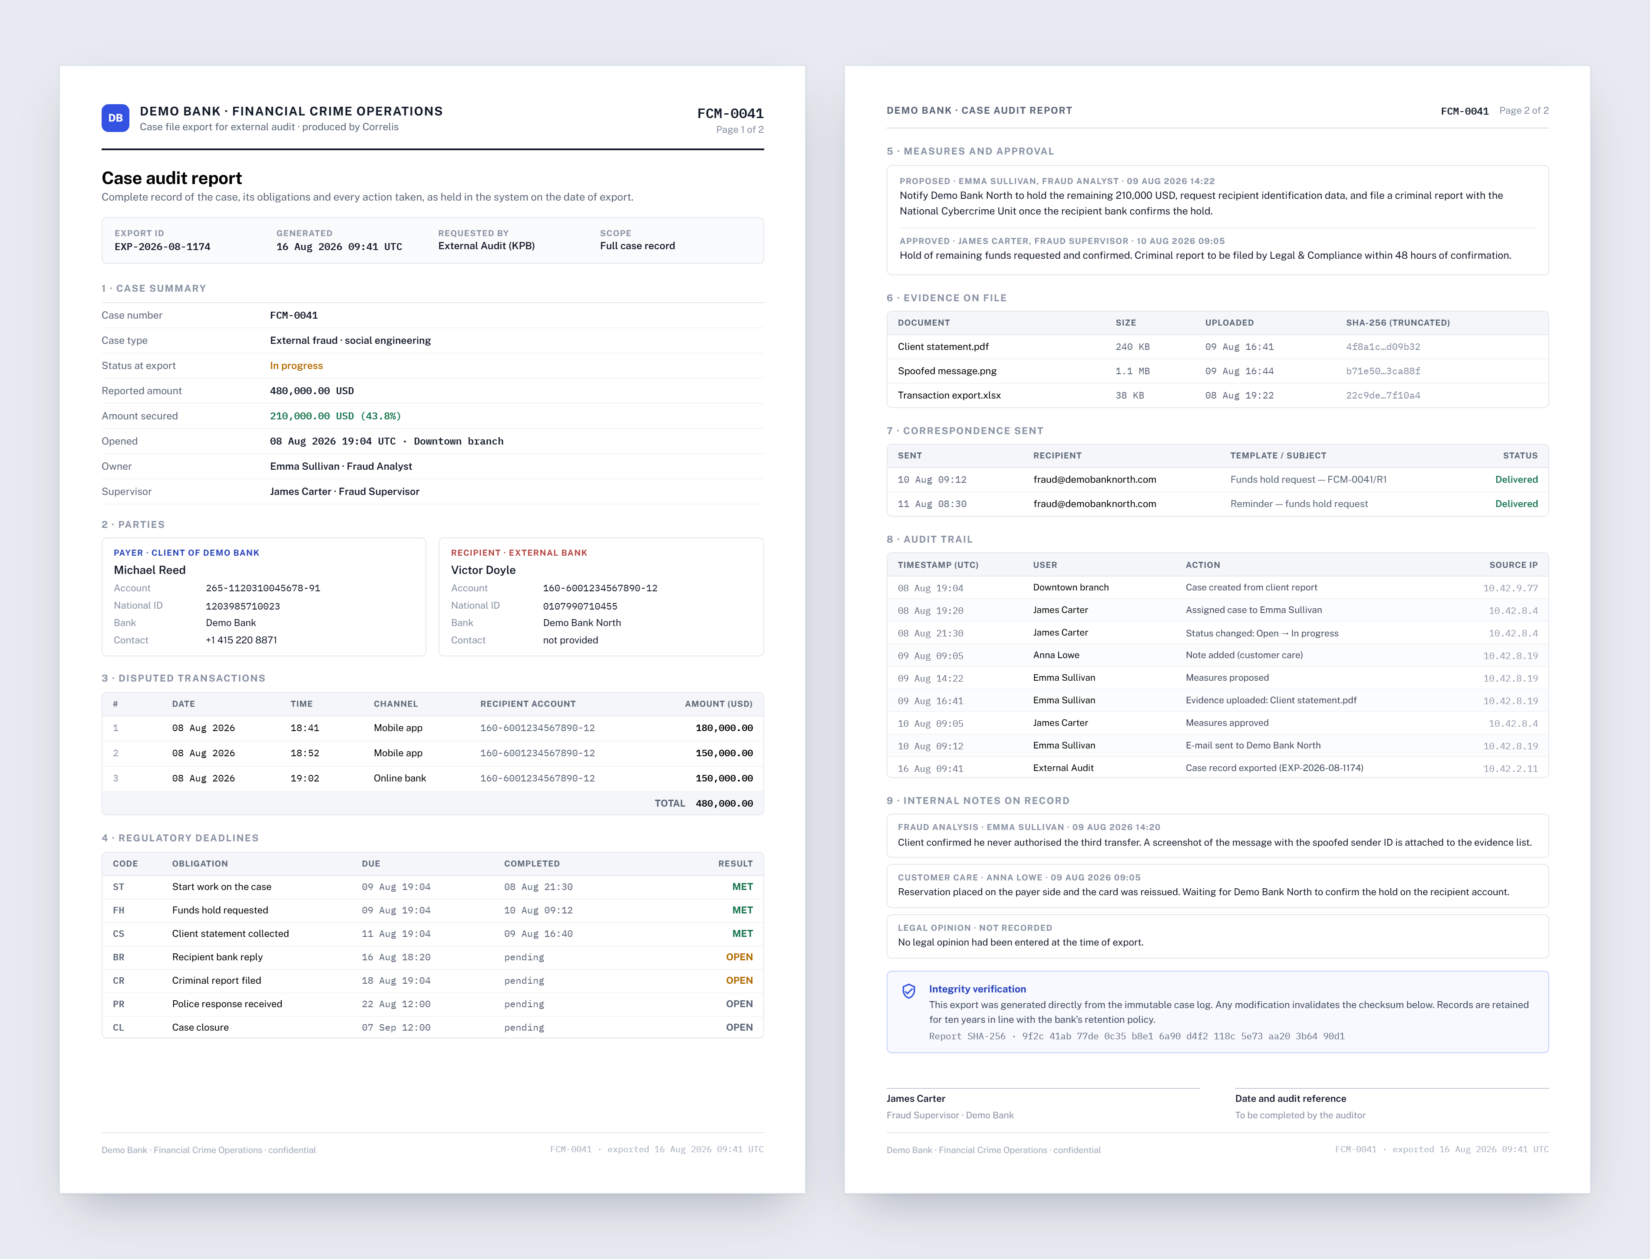Select the Report SHA-256 checksum line

(1136, 1036)
